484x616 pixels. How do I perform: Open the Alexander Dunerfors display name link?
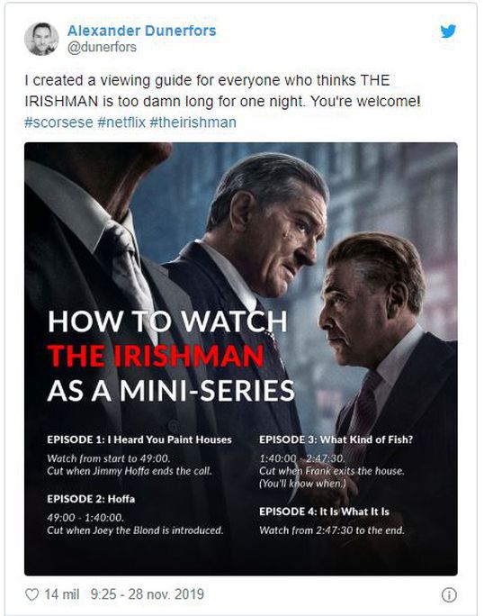[x=142, y=31]
